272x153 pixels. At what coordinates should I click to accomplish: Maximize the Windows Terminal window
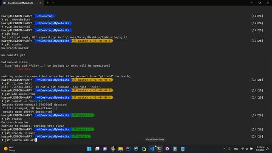pyautogui.click(x=260, y=3)
